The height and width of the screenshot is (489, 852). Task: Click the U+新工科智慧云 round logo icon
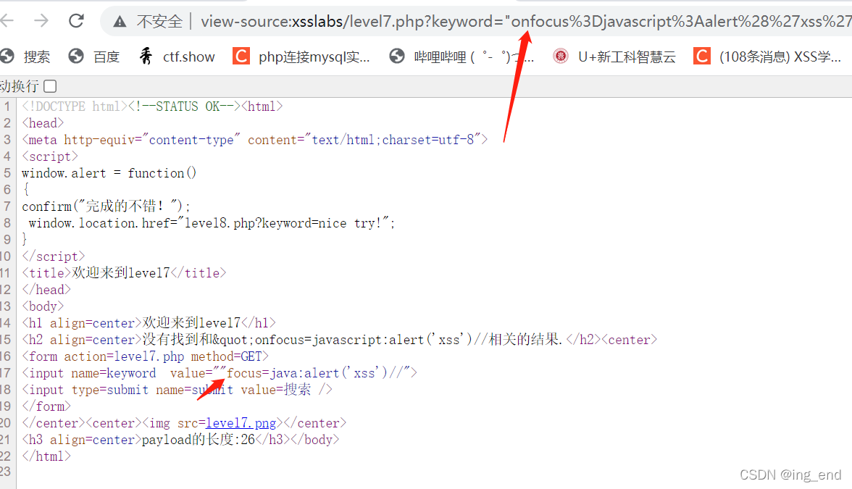(x=560, y=56)
